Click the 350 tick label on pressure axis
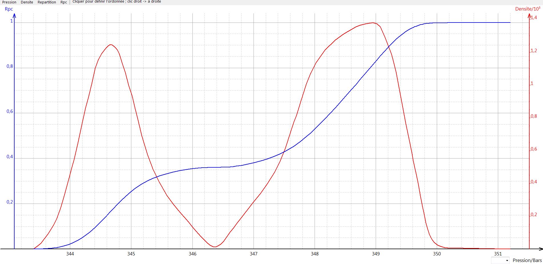This screenshot has height=264, width=543. pos(437,254)
